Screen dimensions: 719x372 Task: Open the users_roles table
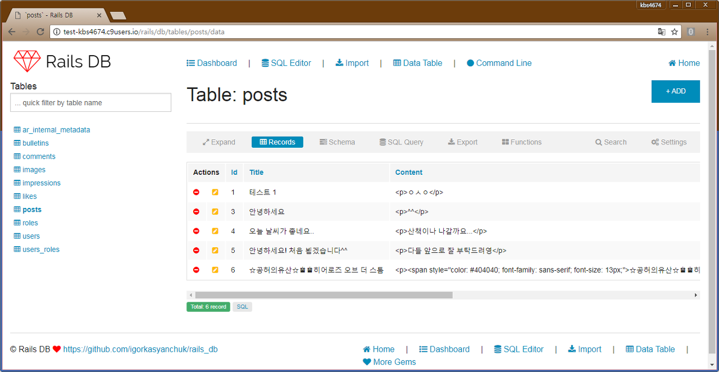(37, 249)
